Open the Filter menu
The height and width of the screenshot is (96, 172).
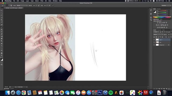click(42, 1)
